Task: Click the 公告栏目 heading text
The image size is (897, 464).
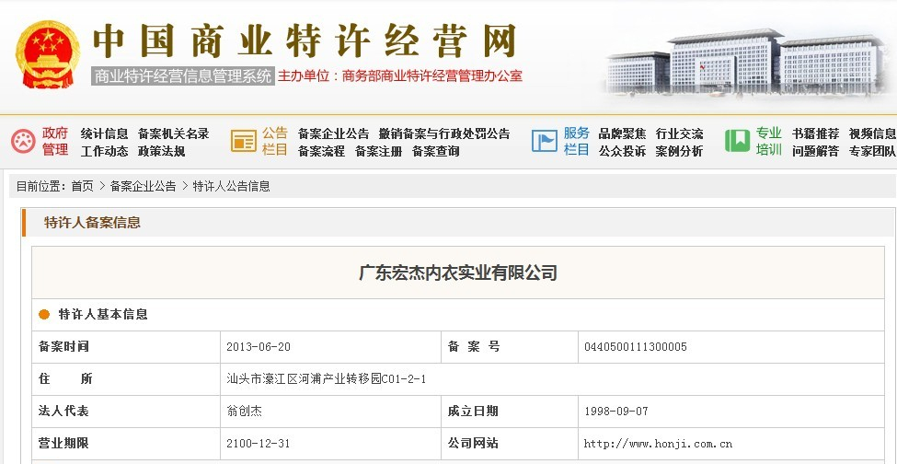Action: pos(274,141)
